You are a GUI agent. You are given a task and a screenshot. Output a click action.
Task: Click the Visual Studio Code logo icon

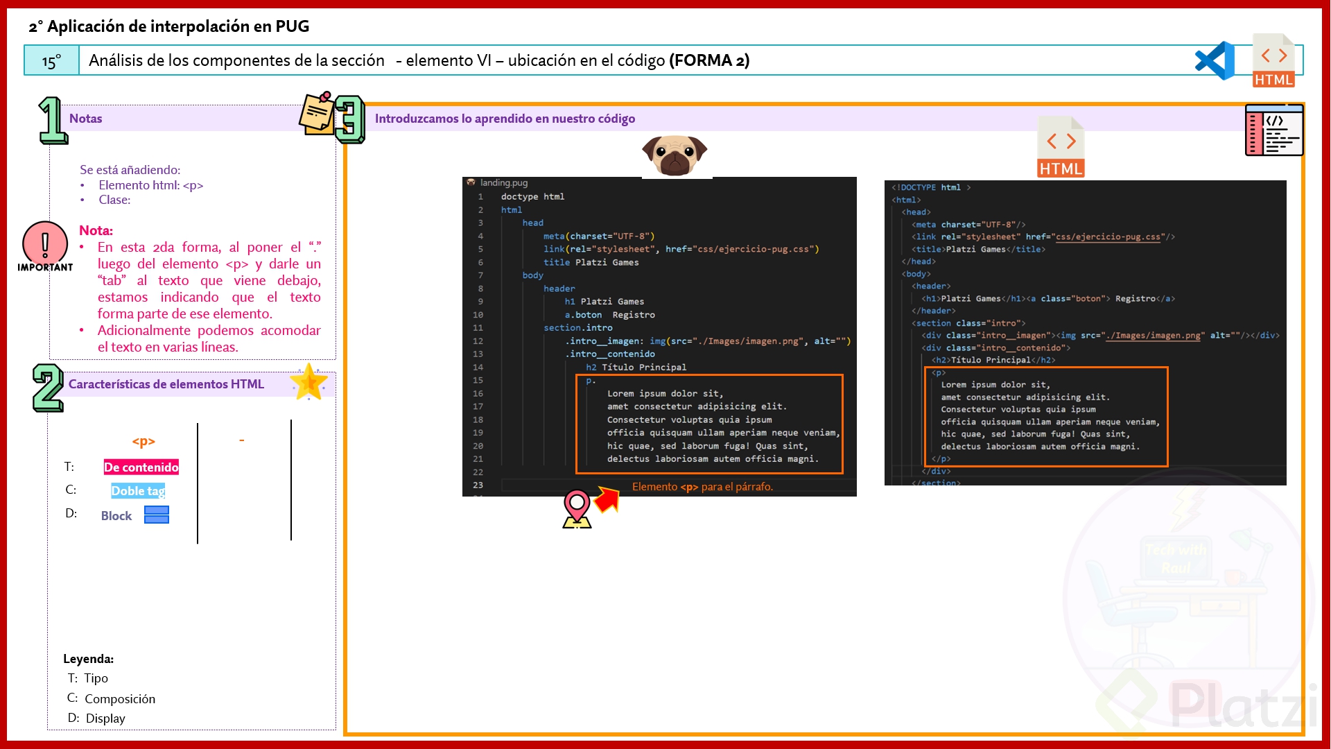click(1215, 60)
